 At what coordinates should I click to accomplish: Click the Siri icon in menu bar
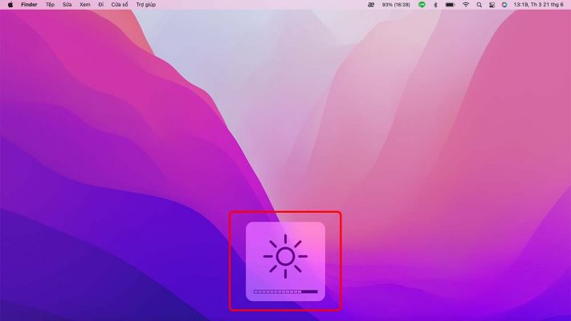tap(504, 5)
